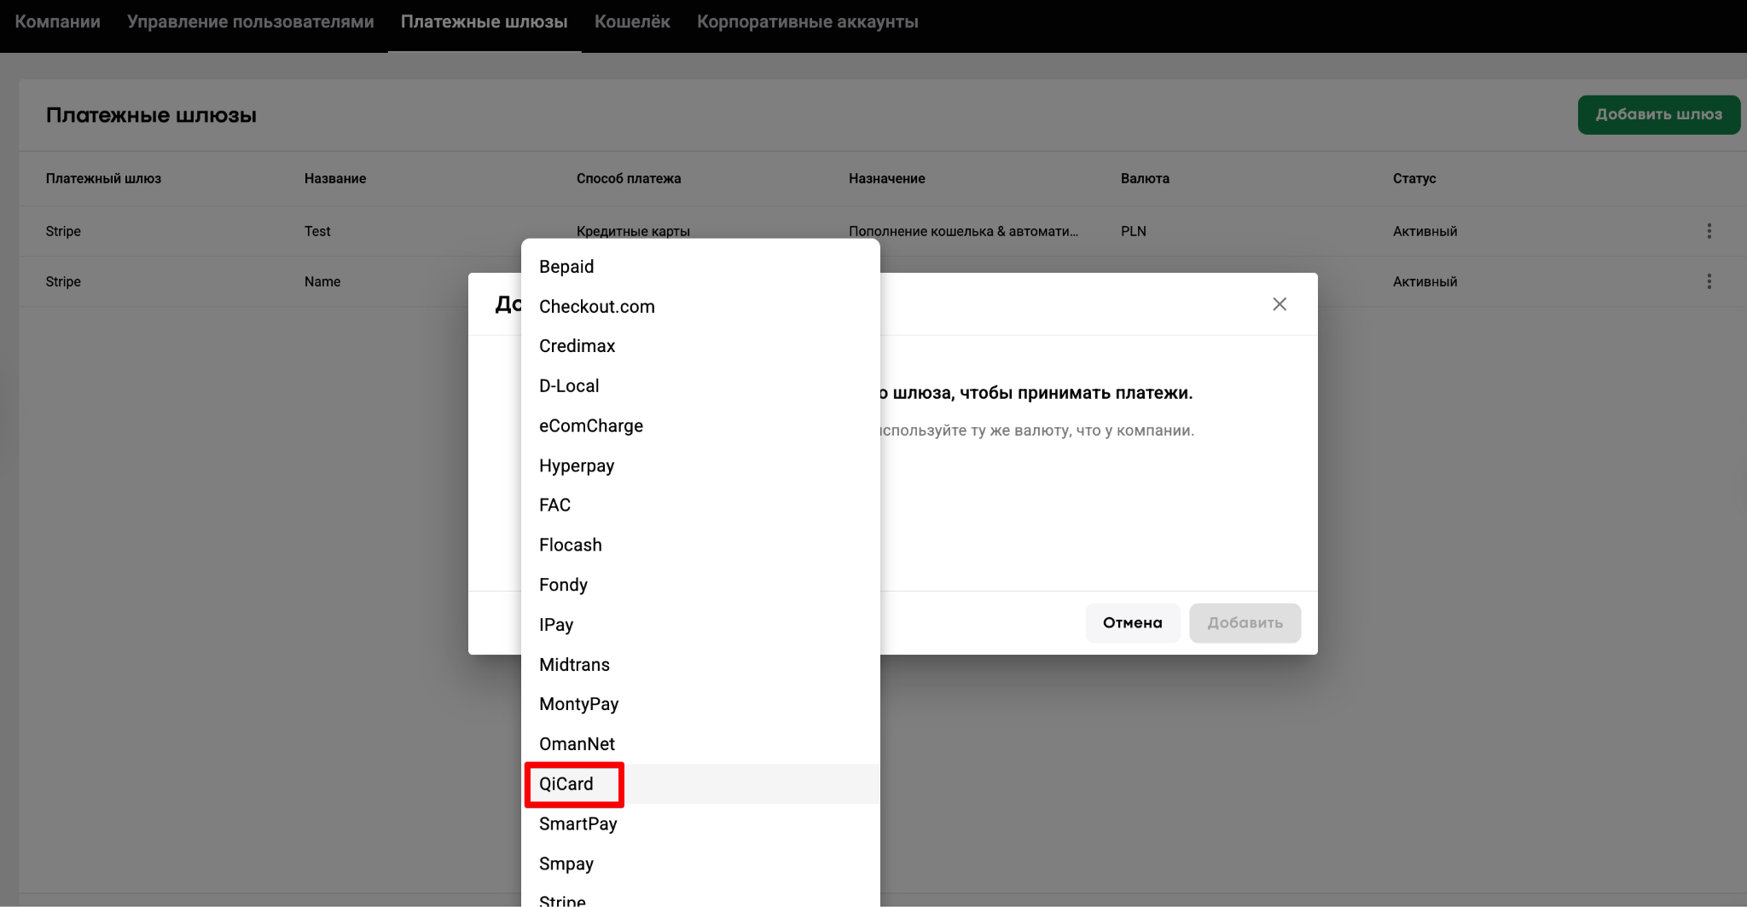The height and width of the screenshot is (907, 1747).
Task: Choose Checkout.com in the dropdown list
Action: (700, 307)
